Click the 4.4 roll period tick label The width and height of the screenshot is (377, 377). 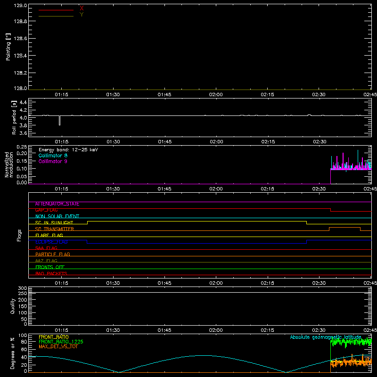tap(23, 102)
